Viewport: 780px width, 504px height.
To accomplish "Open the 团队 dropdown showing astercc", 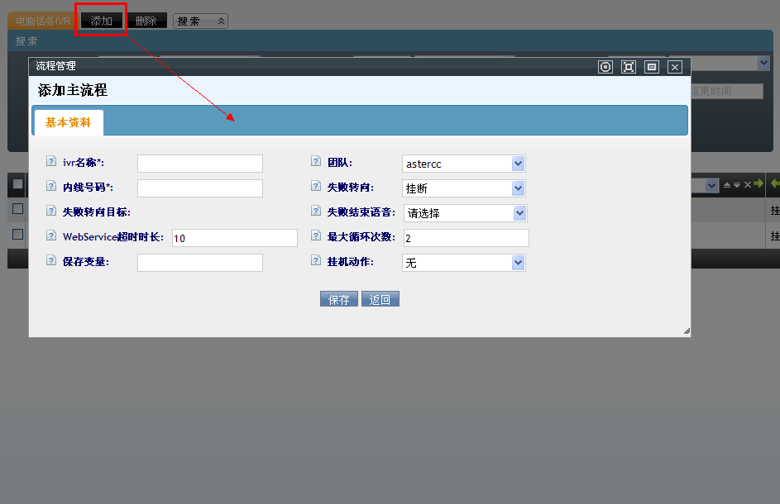I will tap(464, 164).
